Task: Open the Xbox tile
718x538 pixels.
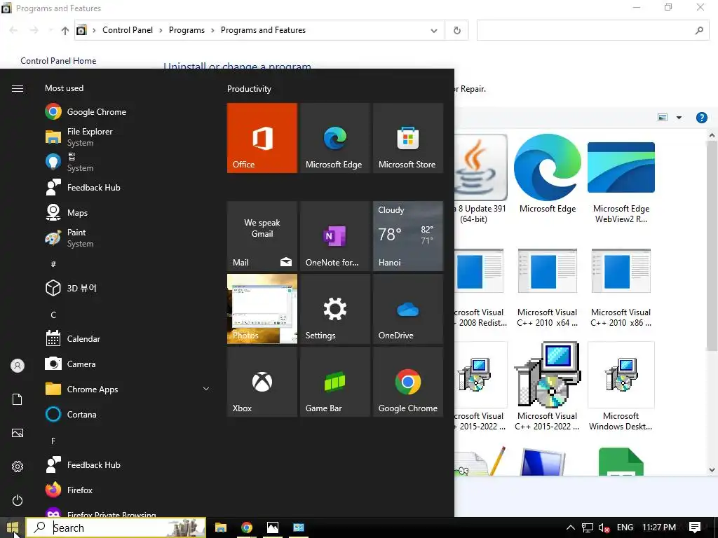Action: pos(262,382)
